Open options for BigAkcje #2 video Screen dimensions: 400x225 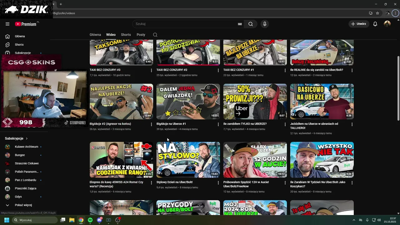point(152,124)
